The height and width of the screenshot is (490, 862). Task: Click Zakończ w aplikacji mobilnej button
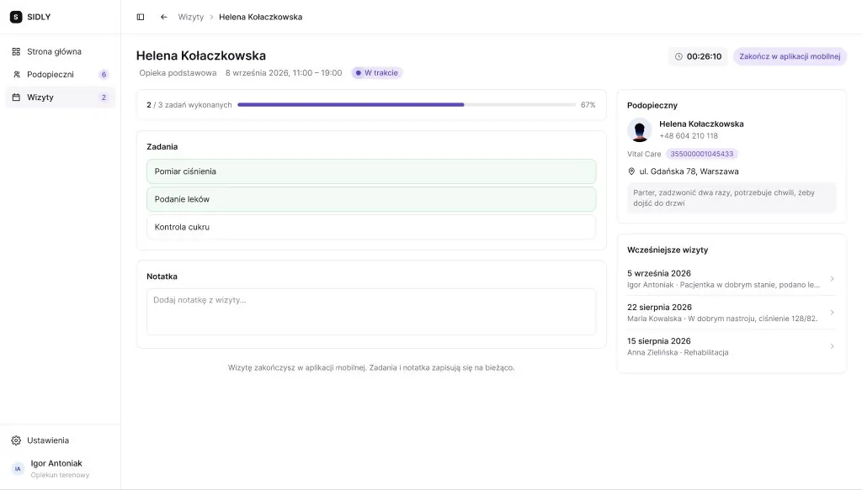click(790, 56)
